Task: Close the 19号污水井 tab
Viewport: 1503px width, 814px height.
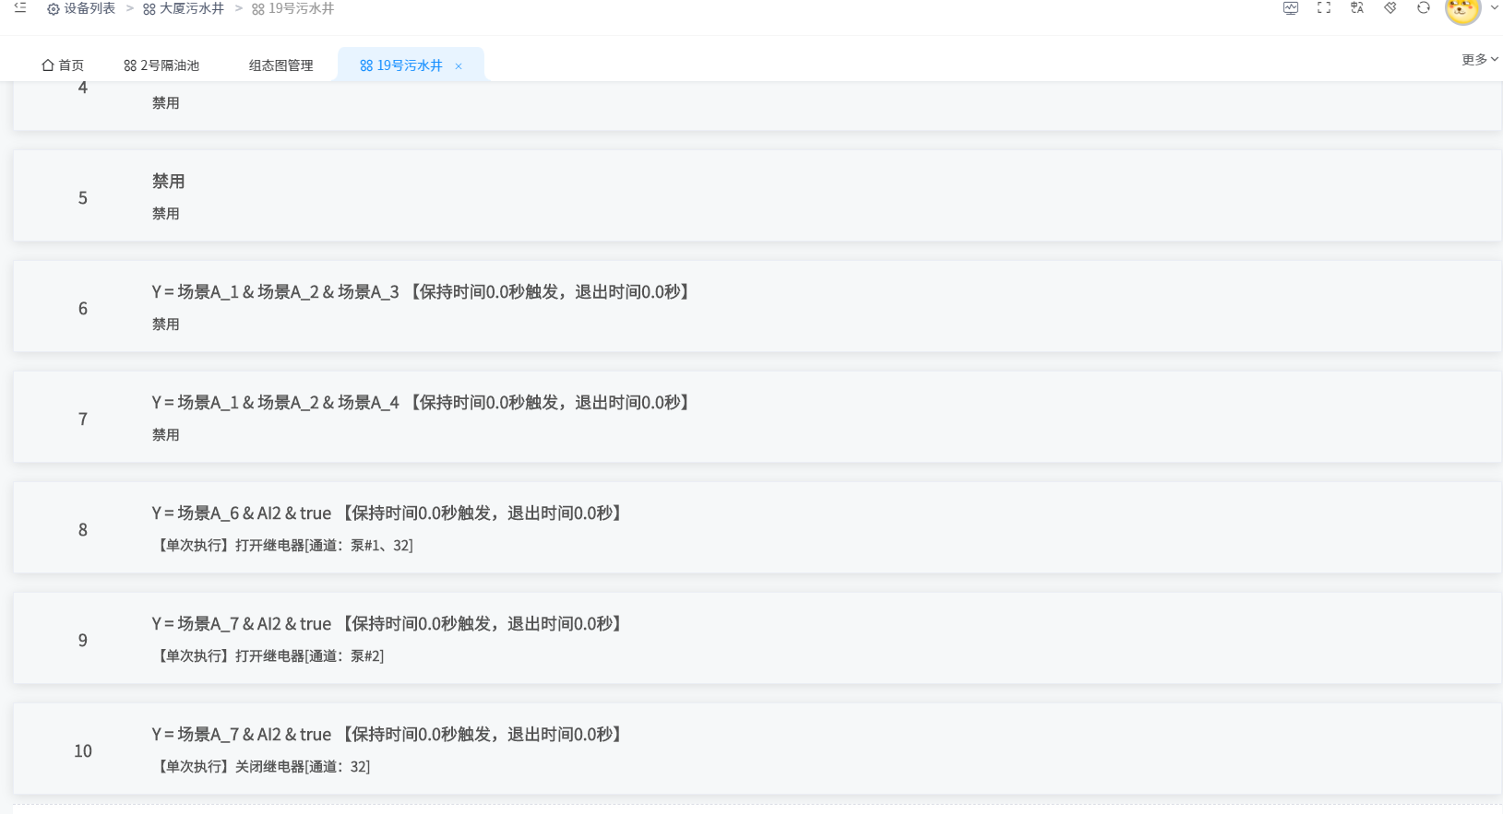Action: (459, 66)
